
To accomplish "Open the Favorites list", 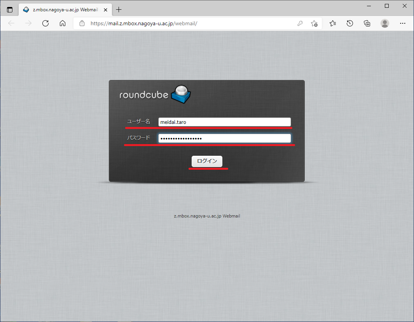I will pyautogui.click(x=333, y=23).
